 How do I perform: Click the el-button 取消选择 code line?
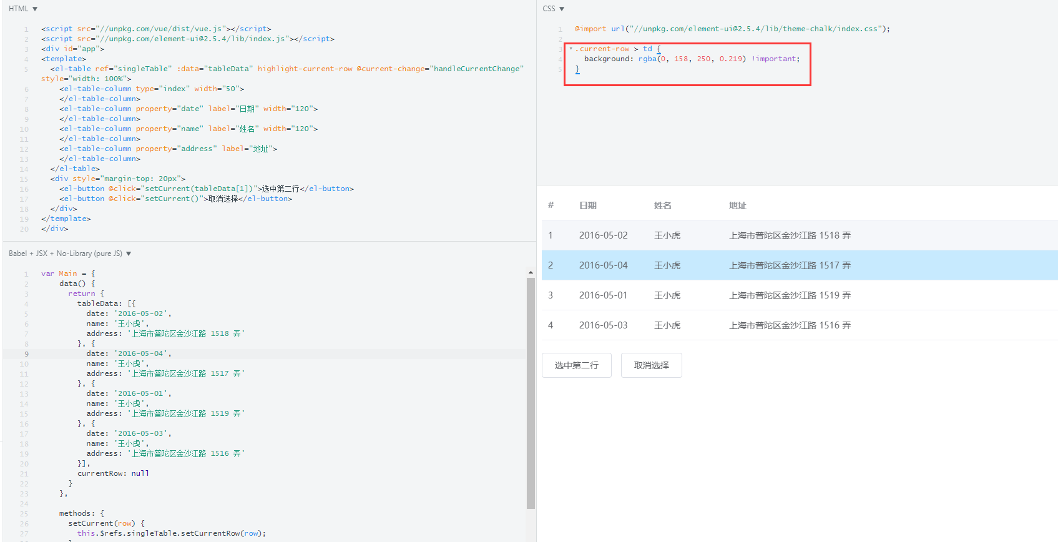point(175,199)
